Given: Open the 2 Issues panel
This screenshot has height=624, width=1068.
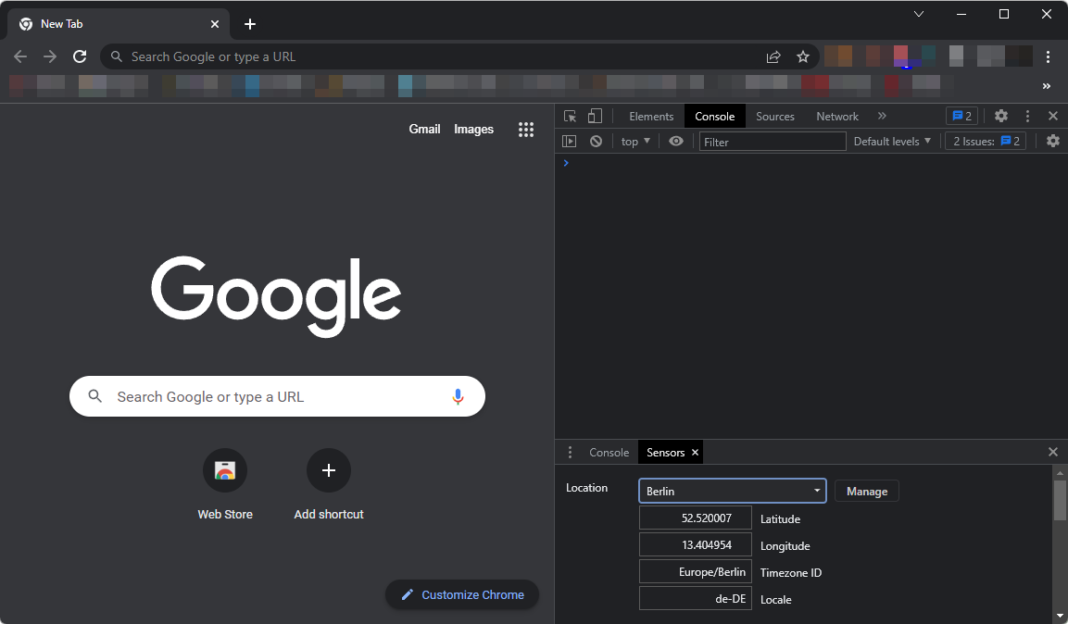Looking at the screenshot, I should pos(985,141).
